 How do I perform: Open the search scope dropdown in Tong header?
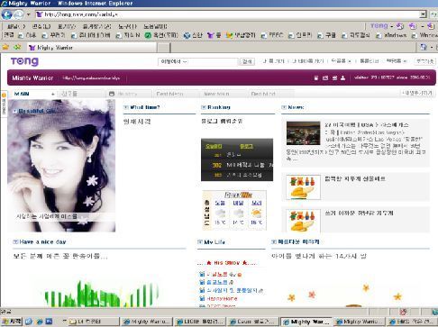point(174,61)
